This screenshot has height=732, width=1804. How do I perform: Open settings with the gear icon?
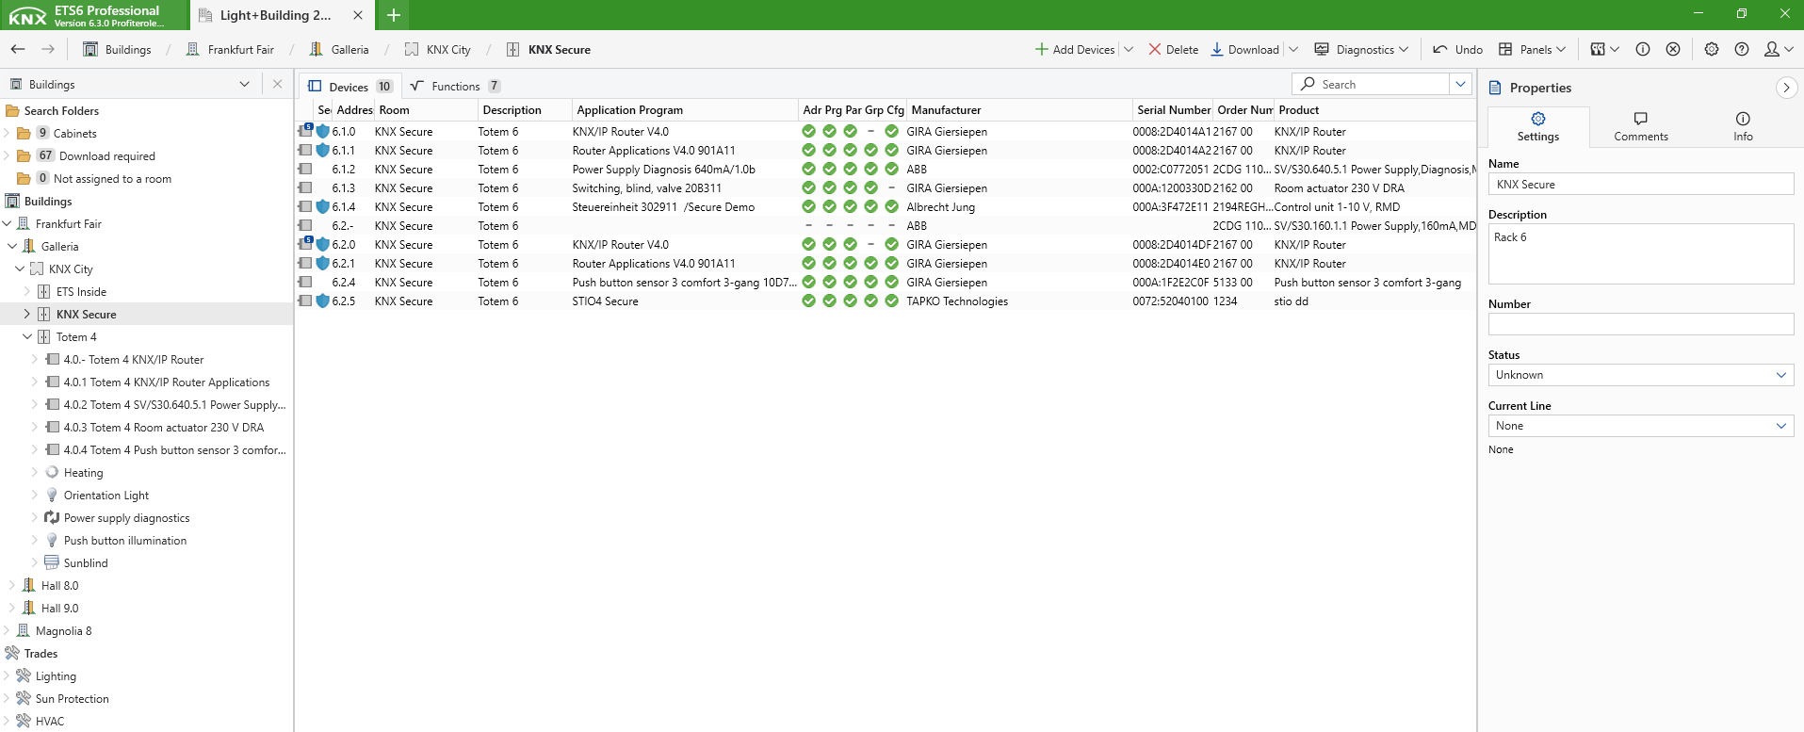1712,49
